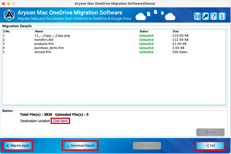Click the question mark help icon

point(214,16)
